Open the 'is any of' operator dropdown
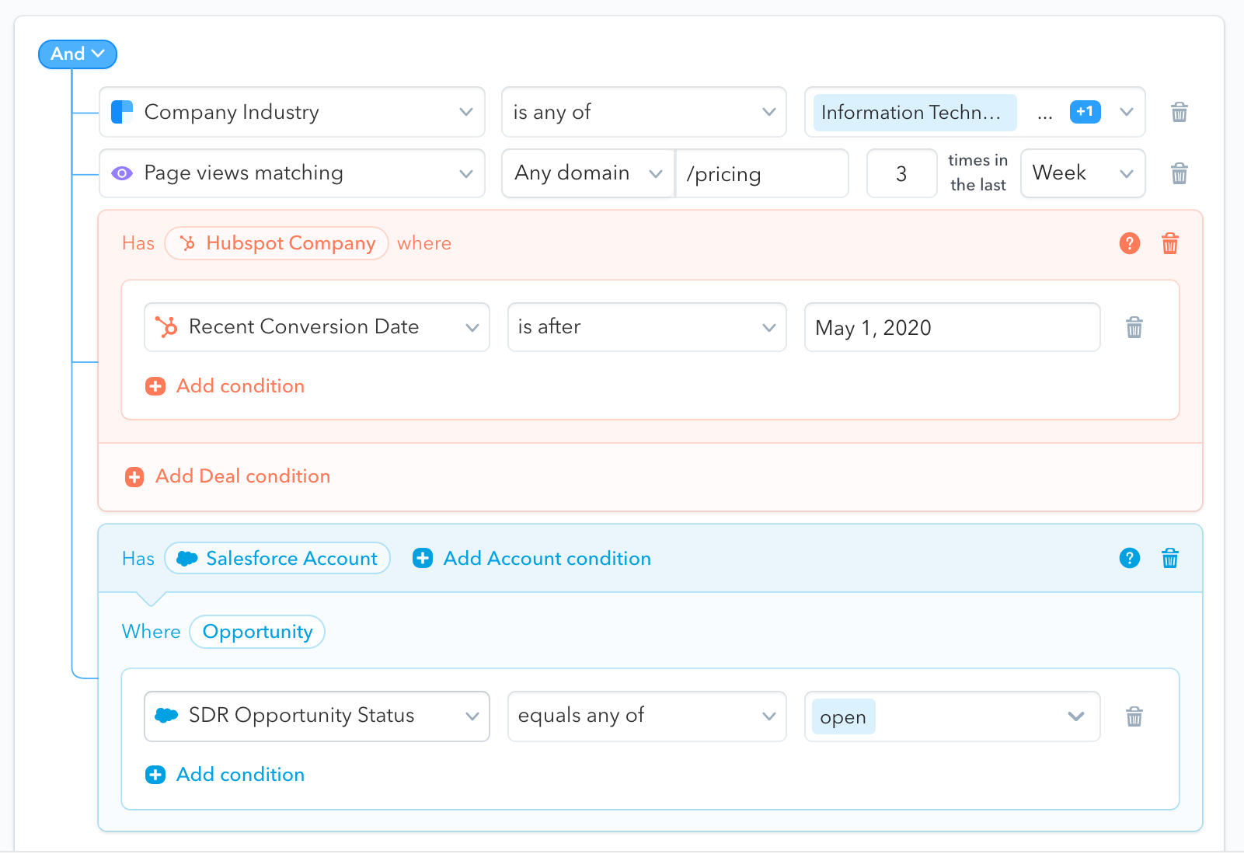Screen dimensions: 1244x854 [644, 112]
